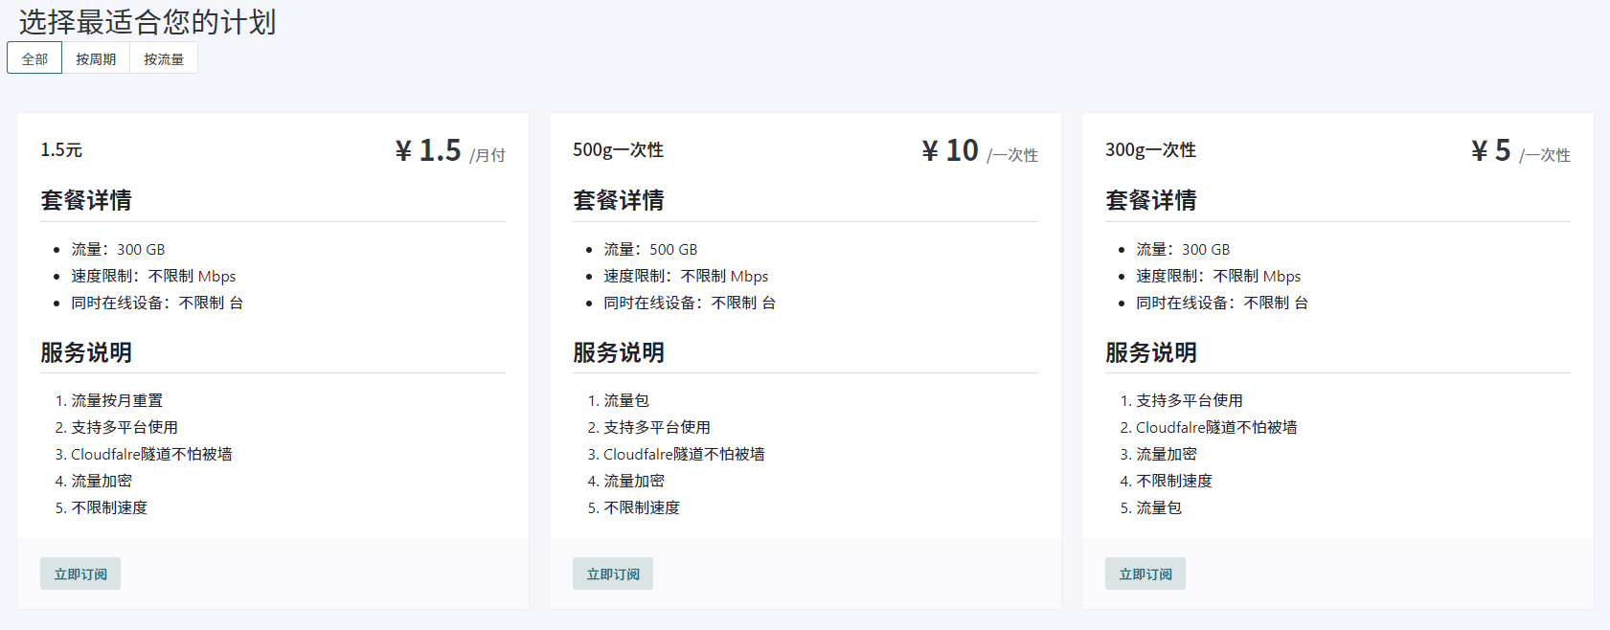The height and width of the screenshot is (630, 1610).
Task: Click the 1.5元 plan title
Action: 61,150
